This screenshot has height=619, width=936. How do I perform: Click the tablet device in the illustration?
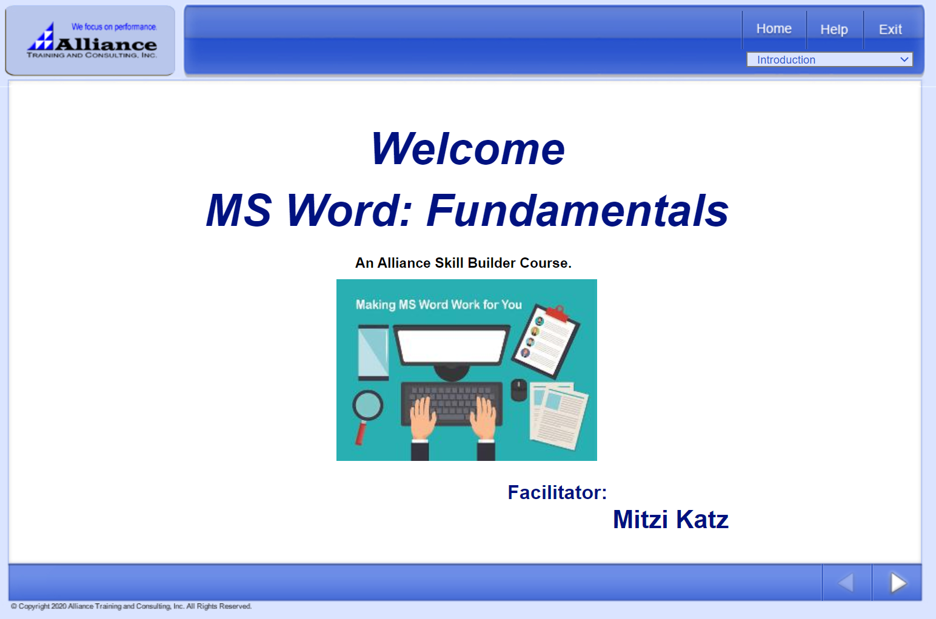[x=373, y=352]
